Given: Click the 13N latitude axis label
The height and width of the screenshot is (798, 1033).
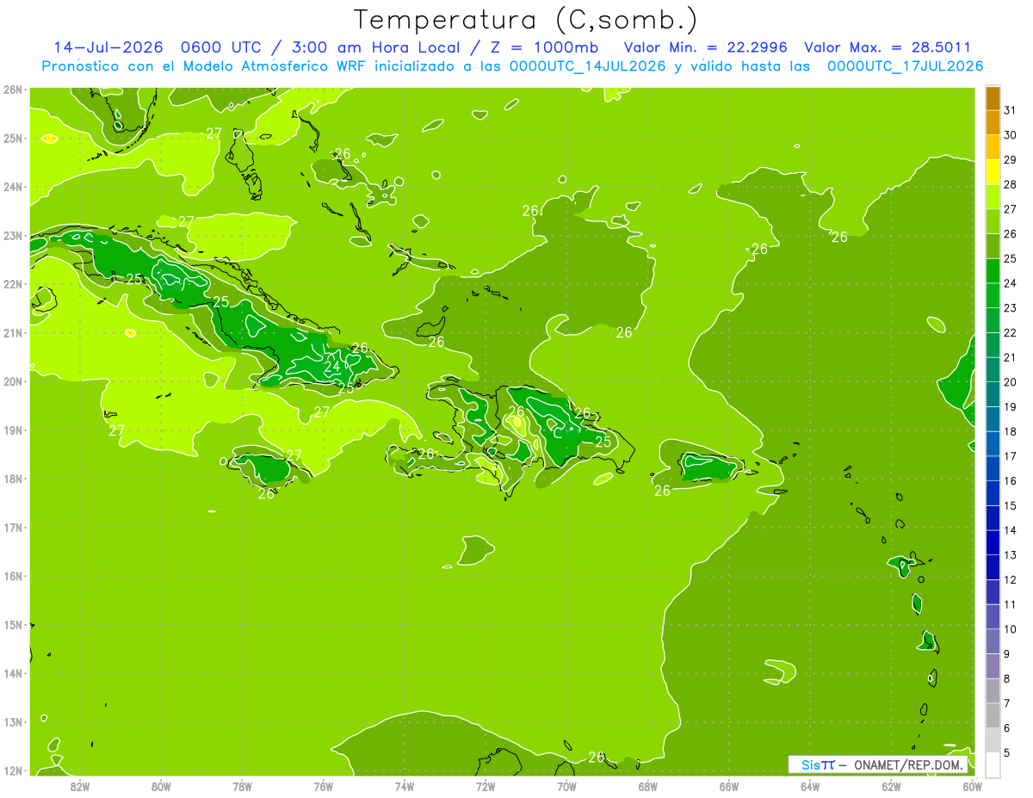Looking at the screenshot, I should (x=12, y=721).
